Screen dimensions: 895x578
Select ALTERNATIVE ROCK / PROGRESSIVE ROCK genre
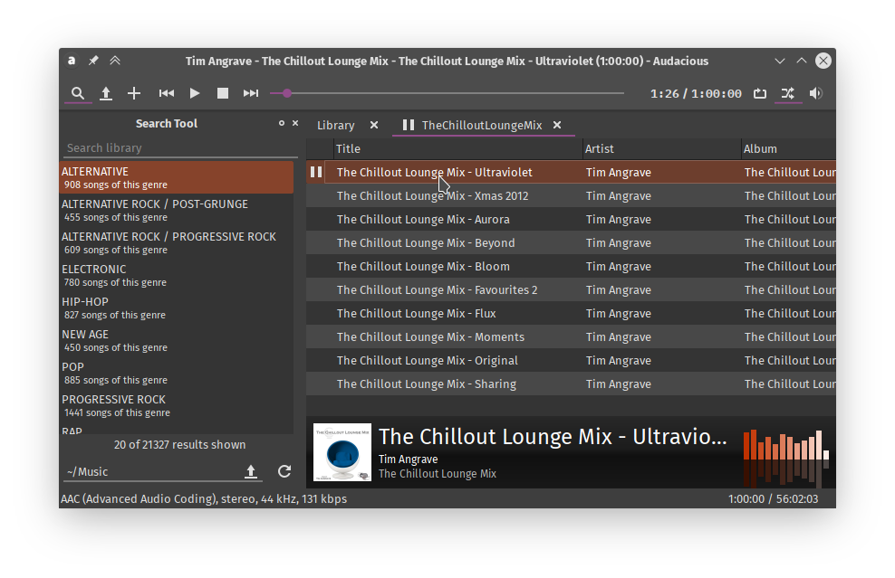point(177,242)
